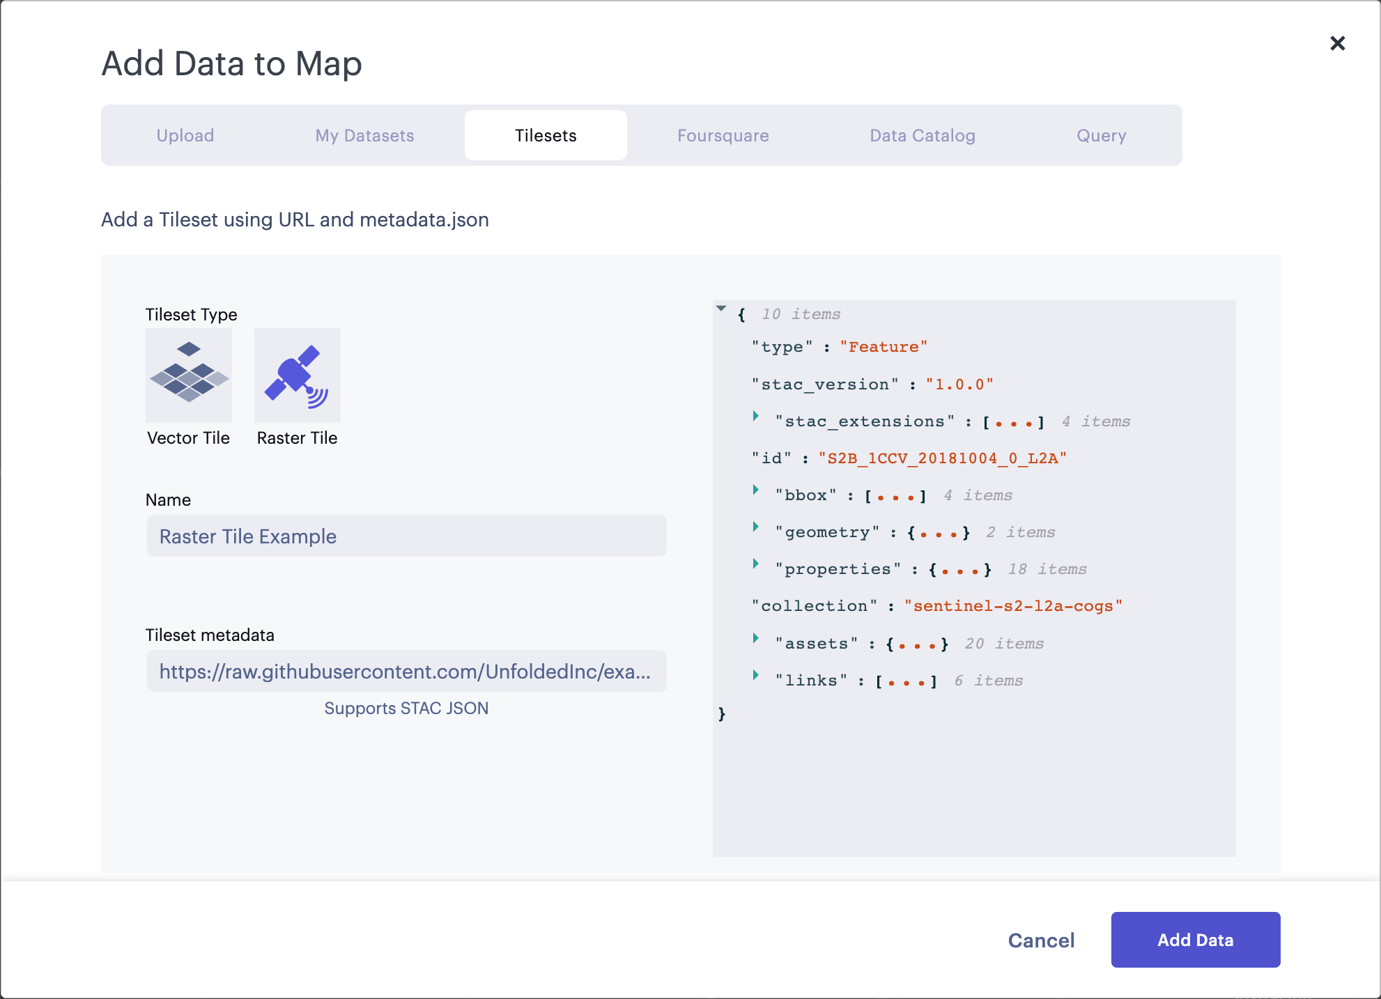The image size is (1381, 999).
Task: Click the Supports STAC JSON link
Action: point(406,708)
